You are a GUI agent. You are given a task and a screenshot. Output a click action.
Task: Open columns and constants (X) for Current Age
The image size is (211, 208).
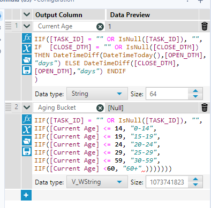pyautogui.click(x=27, y=49)
